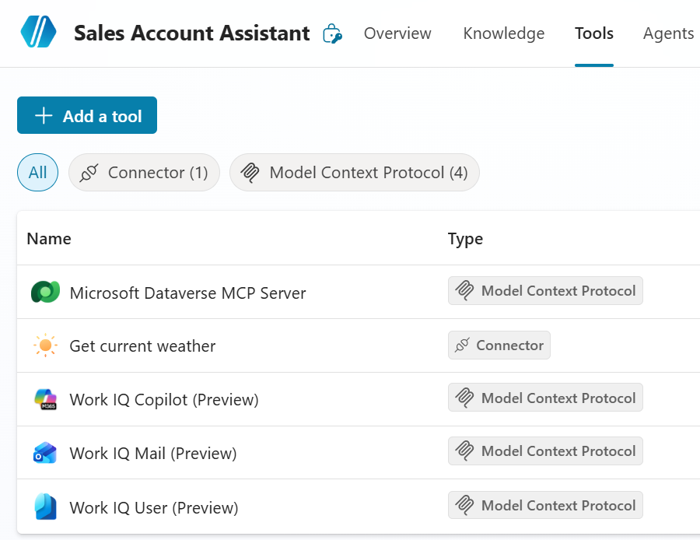
Task: Click the Model Context Protocol badge for Dataverse row
Action: pyautogui.click(x=545, y=291)
